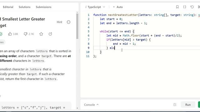This screenshot has width=200, height=112.
Task: Switch to the Submissions tab
Action: (x=43, y=7)
